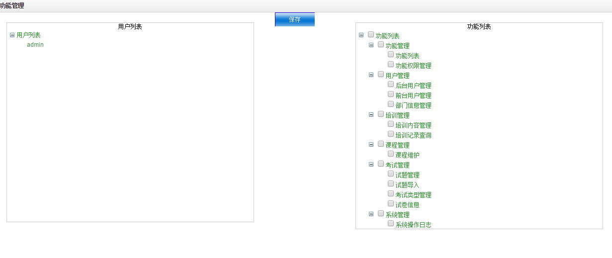Image resolution: width=612 pixels, height=258 pixels.
Task: Enable the 考试类型管理 checkbox
Action: [391, 194]
